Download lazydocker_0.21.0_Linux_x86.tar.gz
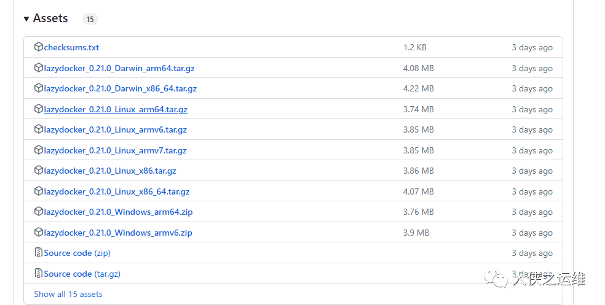Viewport: 605px width, 305px height. click(x=110, y=171)
